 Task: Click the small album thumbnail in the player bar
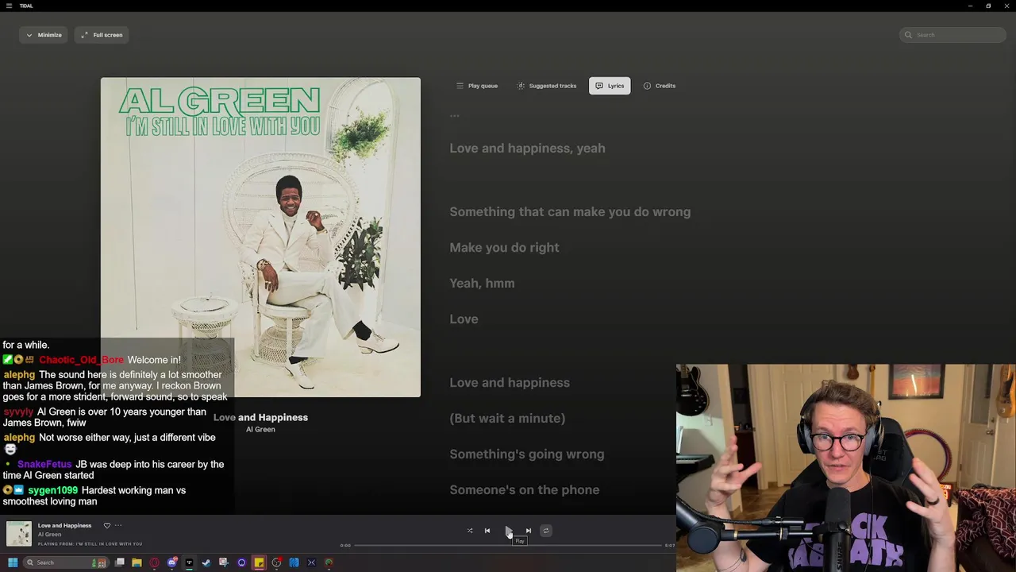point(19,534)
